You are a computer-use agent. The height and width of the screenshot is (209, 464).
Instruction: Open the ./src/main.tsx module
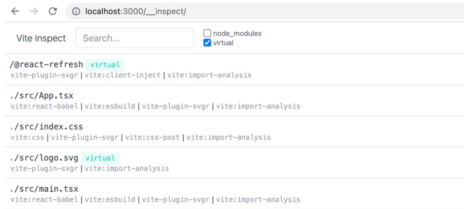pos(234,194)
